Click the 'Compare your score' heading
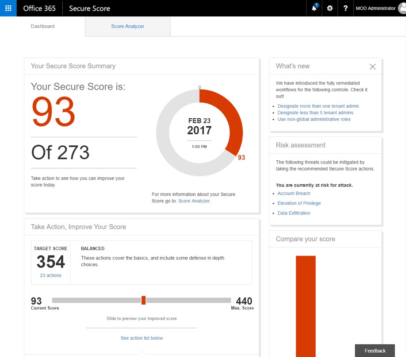Image resolution: width=406 pixels, height=357 pixels. tap(305, 239)
